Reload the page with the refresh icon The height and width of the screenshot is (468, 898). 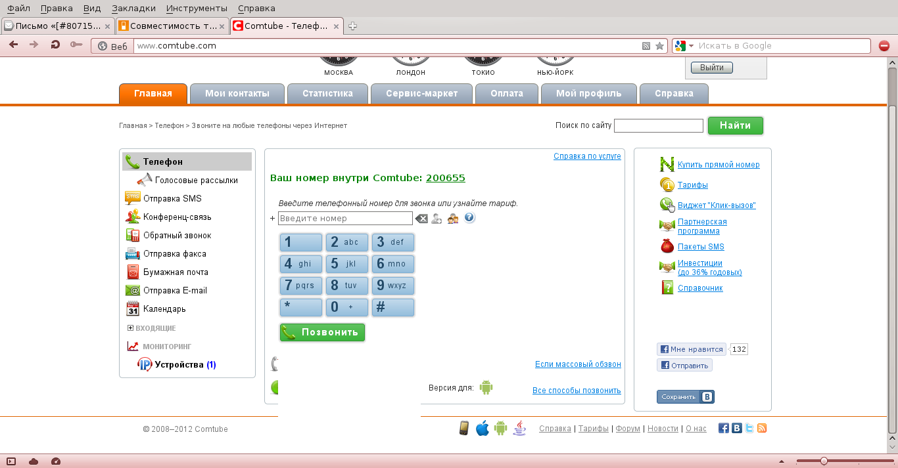click(x=55, y=45)
